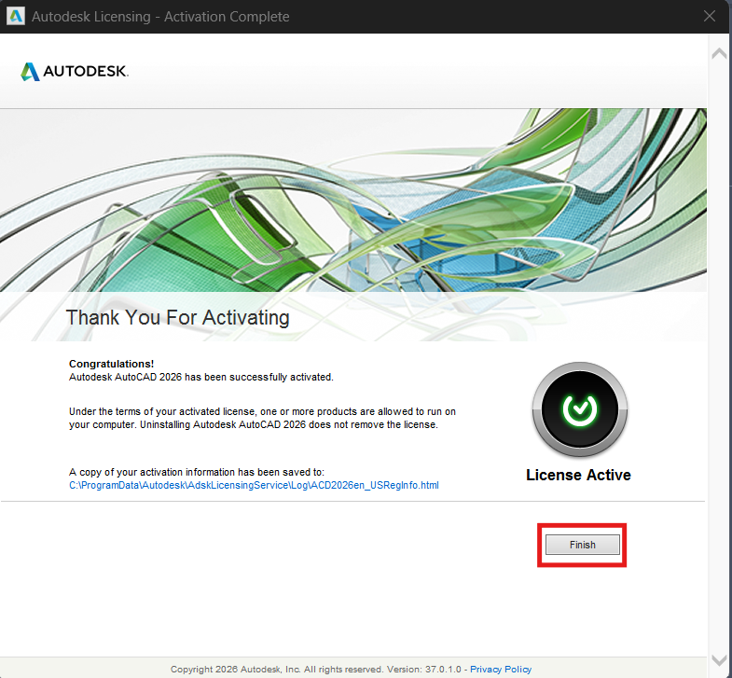Screen dimensions: 732x678
Task: Open the saved activation info file link
Action: [x=254, y=485]
